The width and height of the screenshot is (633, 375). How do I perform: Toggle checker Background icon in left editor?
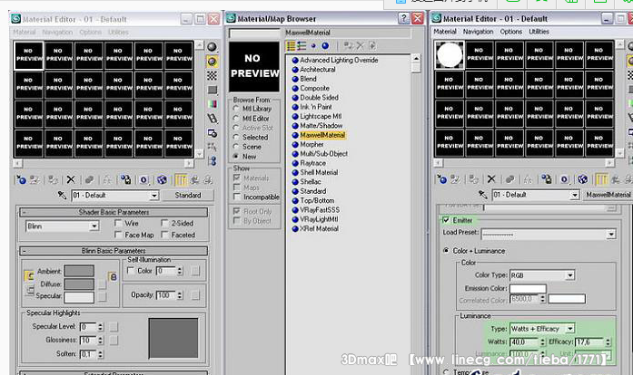[x=212, y=75]
